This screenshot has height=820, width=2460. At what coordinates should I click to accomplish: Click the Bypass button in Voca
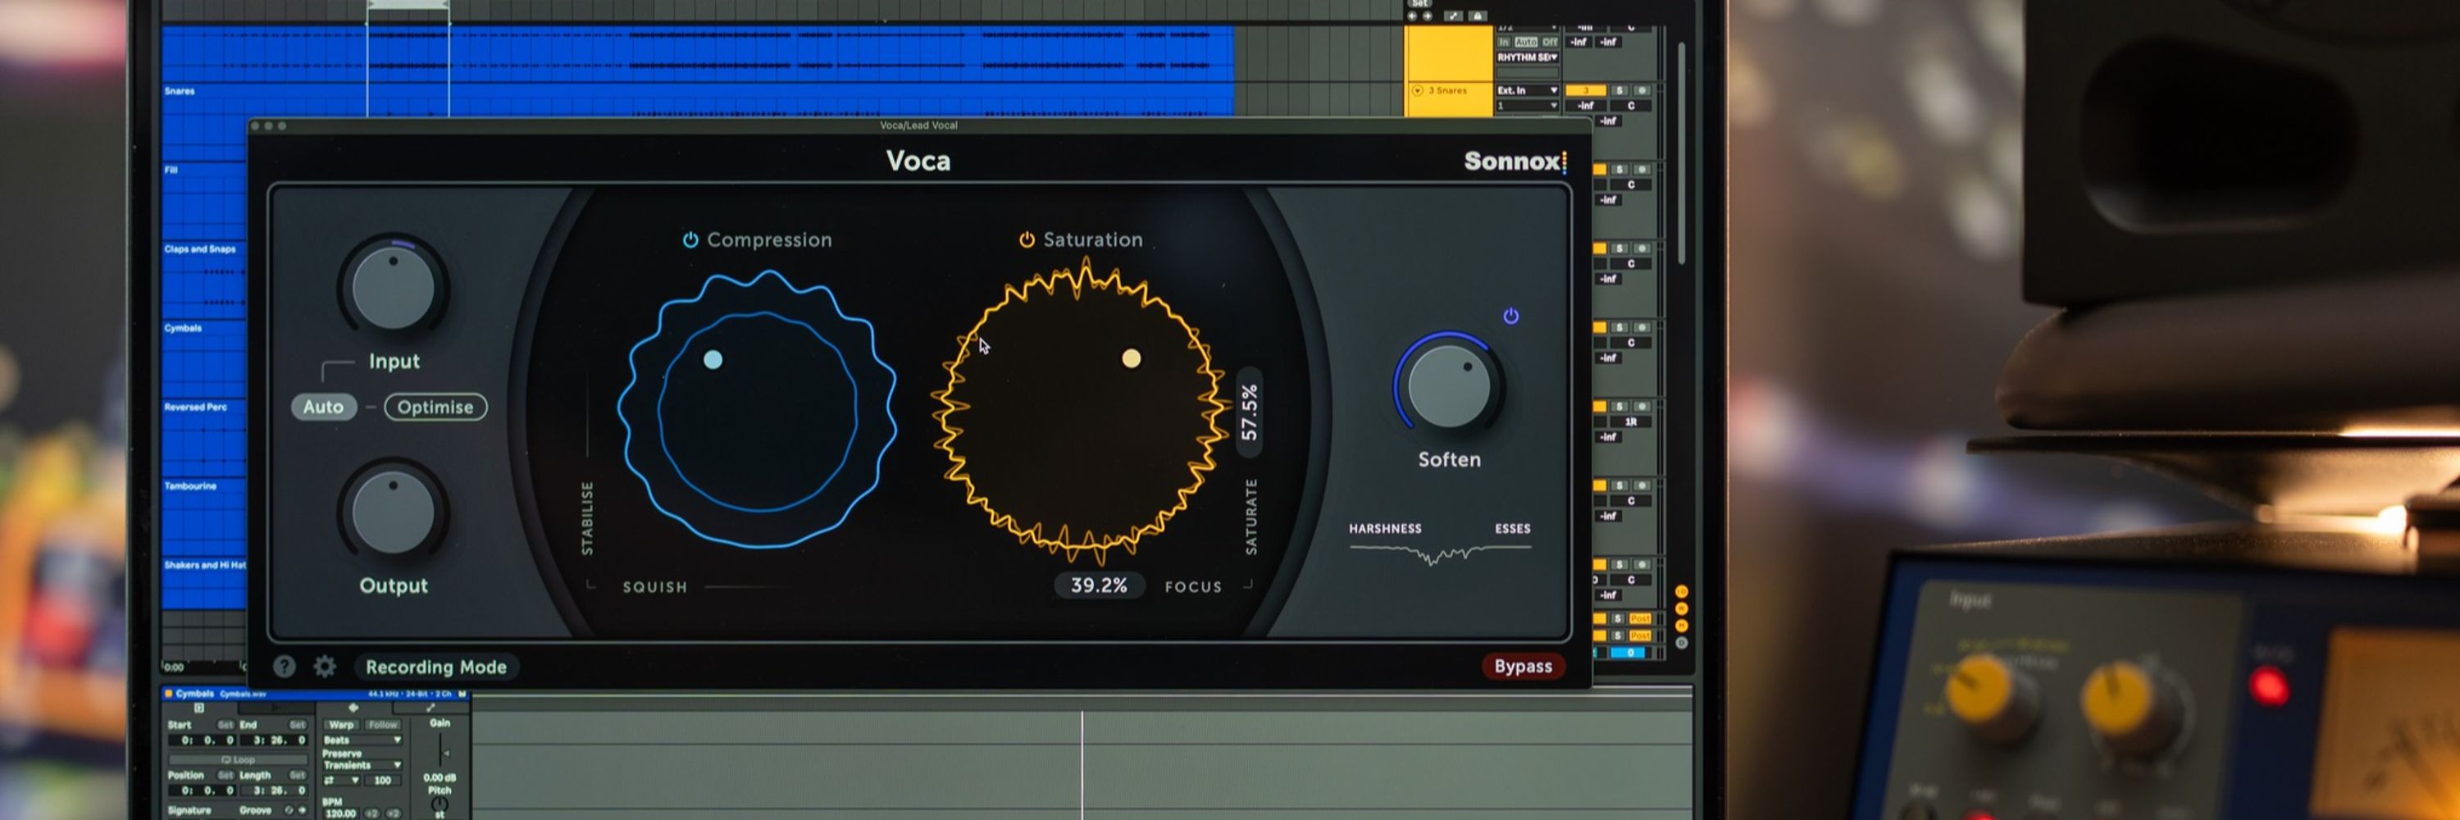pyautogui.click(x=1524, y=667)
